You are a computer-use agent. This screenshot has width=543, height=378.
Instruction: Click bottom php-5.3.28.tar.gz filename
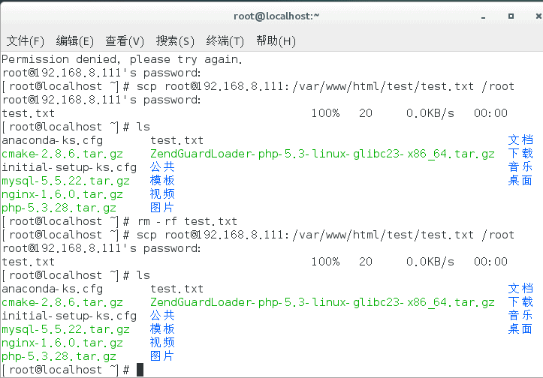click(x=59, y=356)
